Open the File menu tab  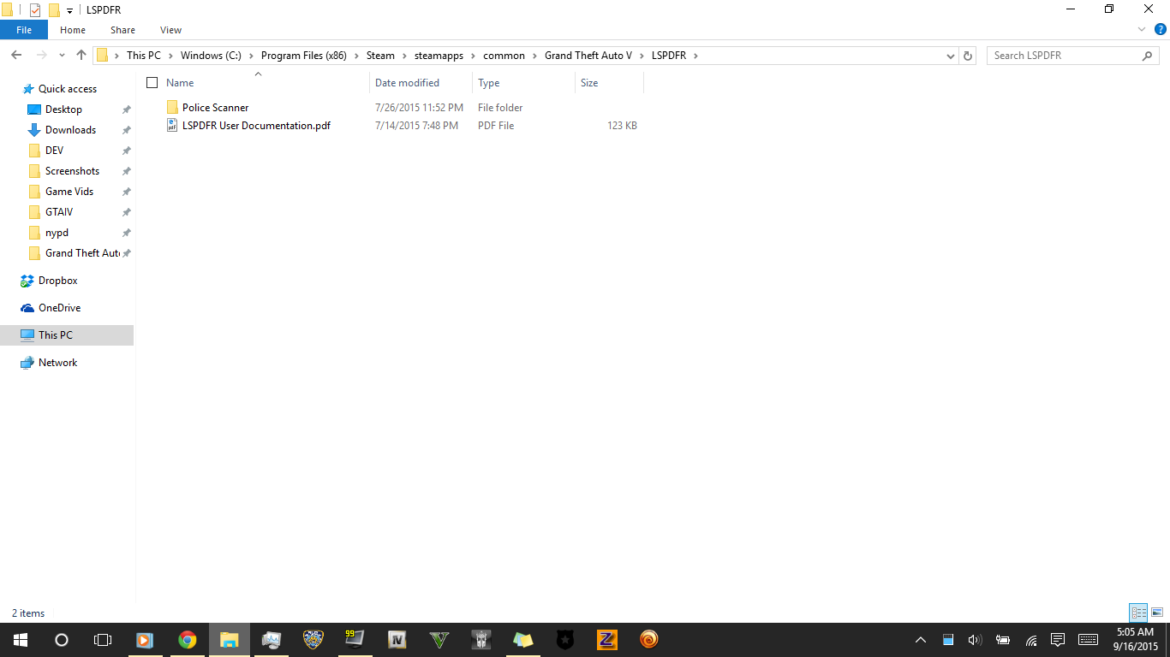pyautogui.click(x=24, y=30)
